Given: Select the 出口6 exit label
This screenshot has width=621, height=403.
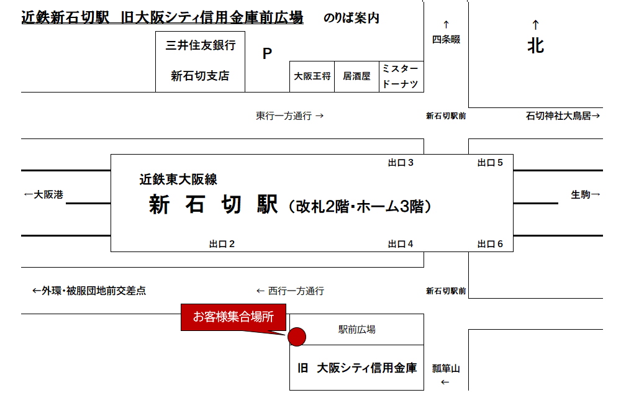Looking at the screenshot, I should point(490,244).
